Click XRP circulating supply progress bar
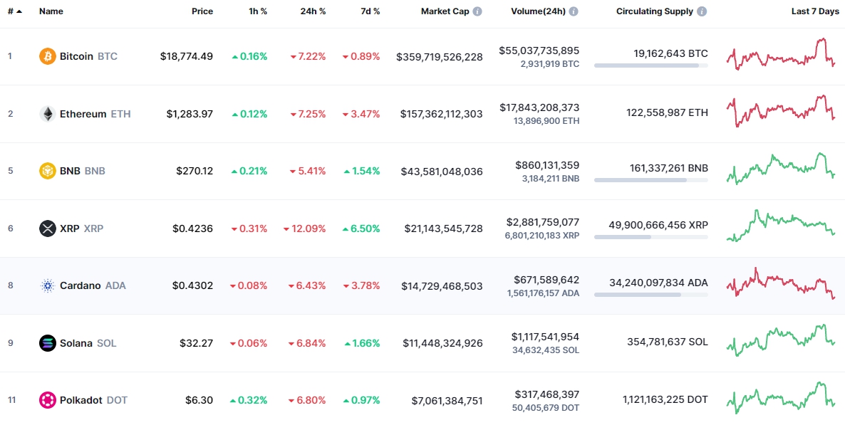Screen dimensions: 845x425 (x=651, y=238)
